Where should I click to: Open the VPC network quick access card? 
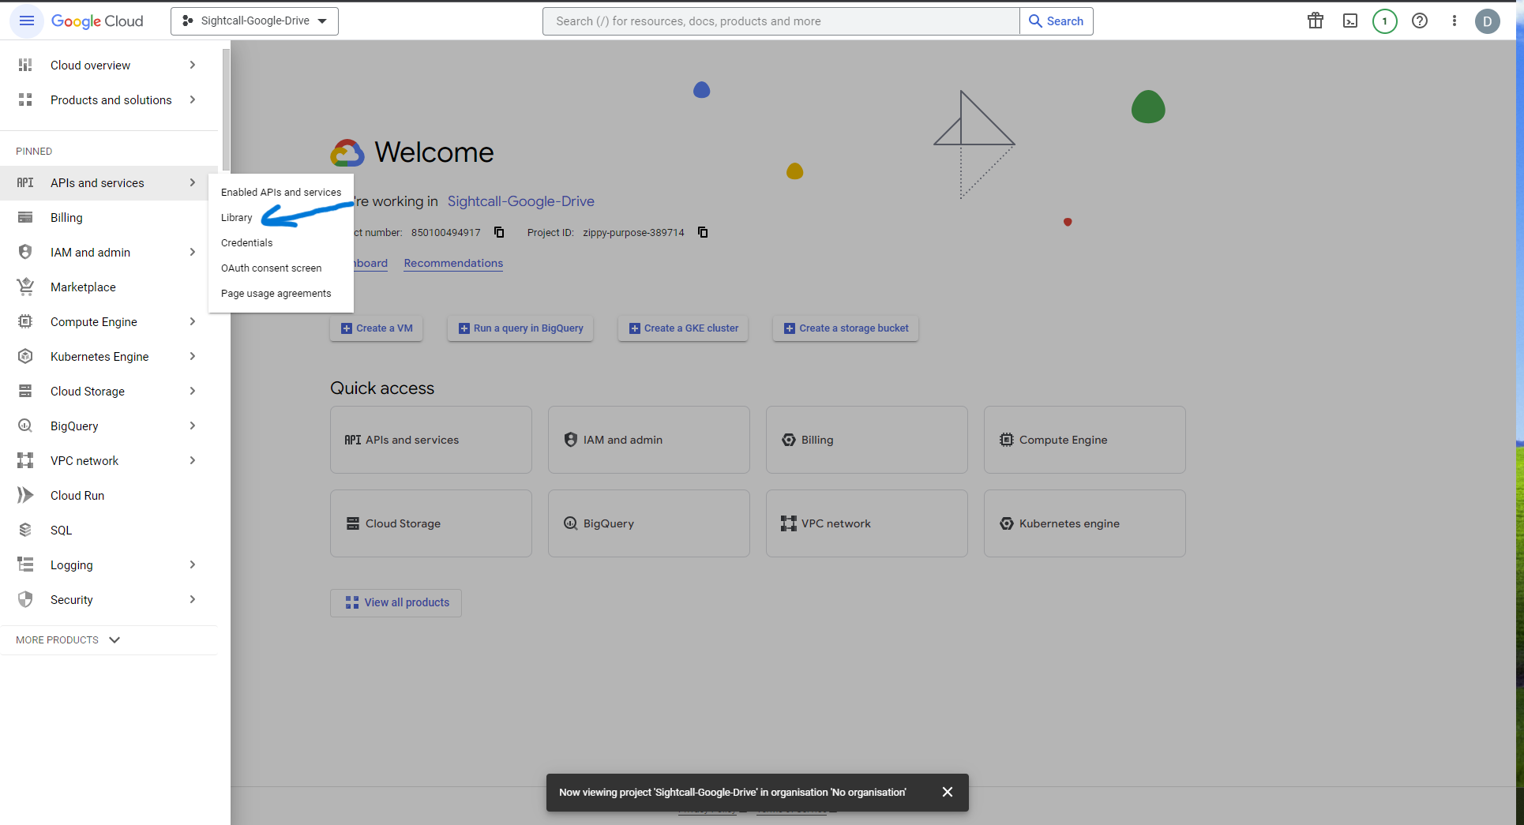[x=867, y=523]
